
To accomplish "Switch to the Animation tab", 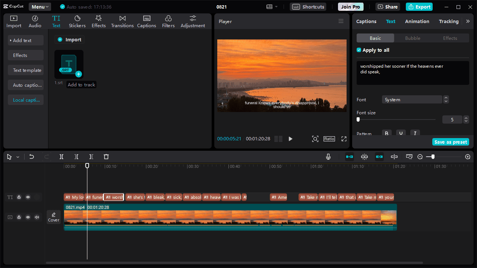I will [417, 21].
